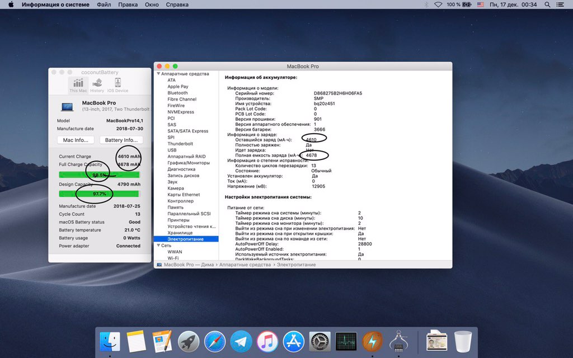Open the Apple menu
573x358 pixels.
[x=11, y=4]
